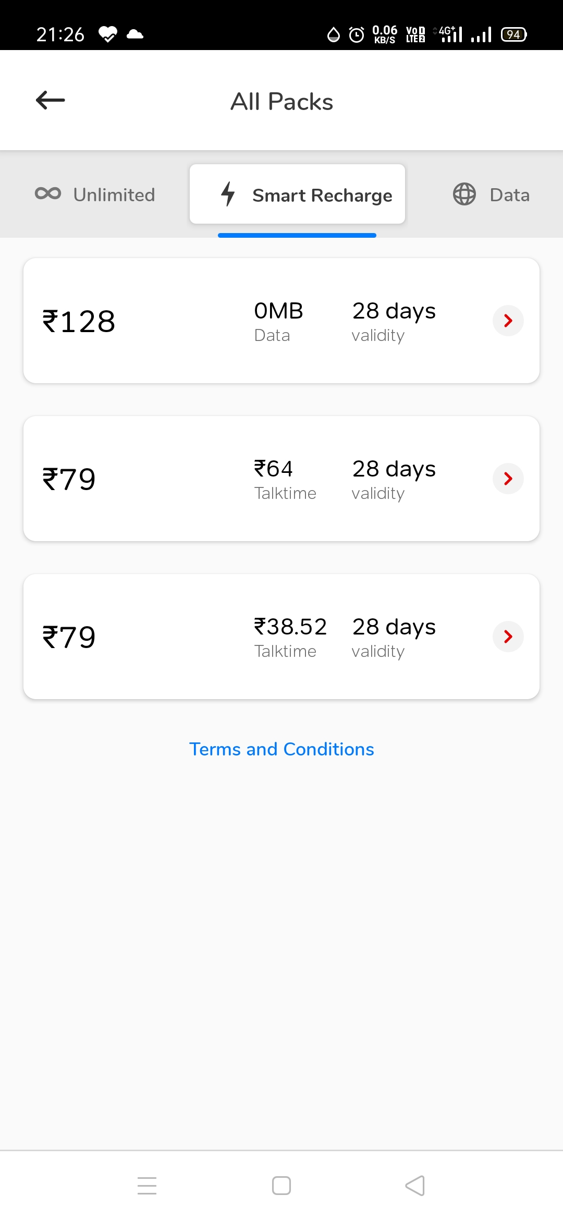Tap the All Packs page title

pyautogui.click(x=281, y=101)
